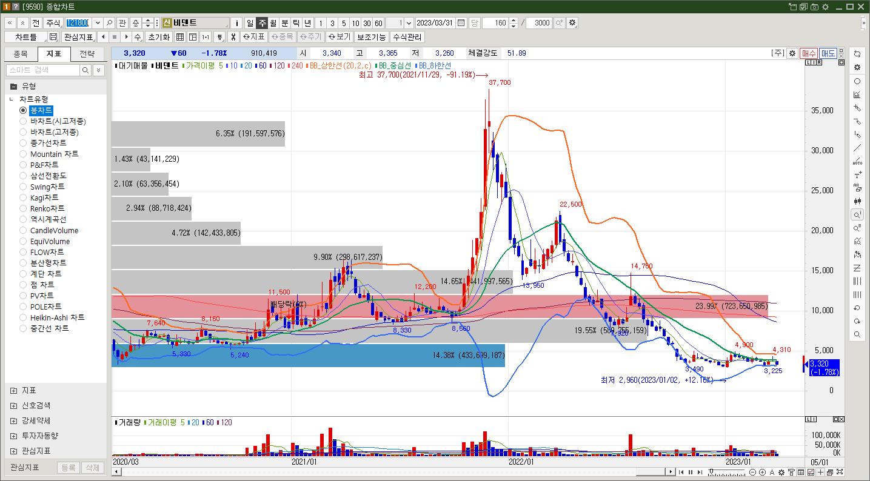Click the 매수 buy button
The height and width of the screenshot is (481, 870).
tap(809, 53)
